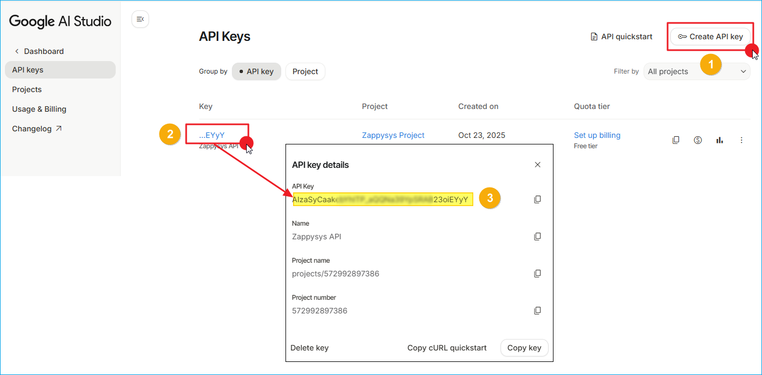Open Projects in the sidebar

pos(27,89)
